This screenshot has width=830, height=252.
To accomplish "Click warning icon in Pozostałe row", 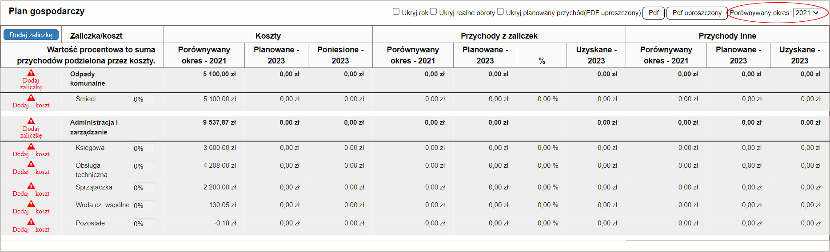I will 31,222.
